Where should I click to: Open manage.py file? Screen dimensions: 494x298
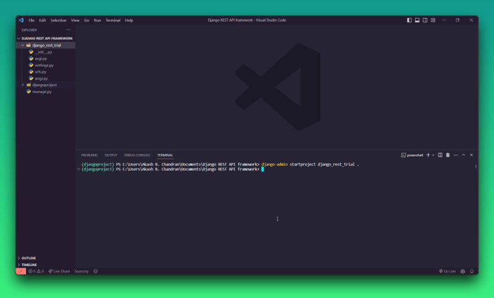click(42, 91)
